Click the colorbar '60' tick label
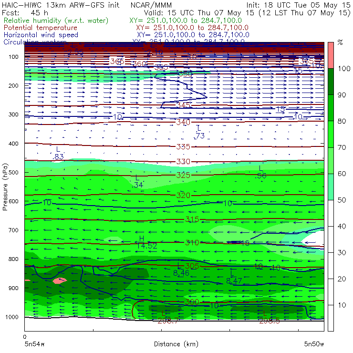Viewport: 353px width, 353px height. click(342, 174)
